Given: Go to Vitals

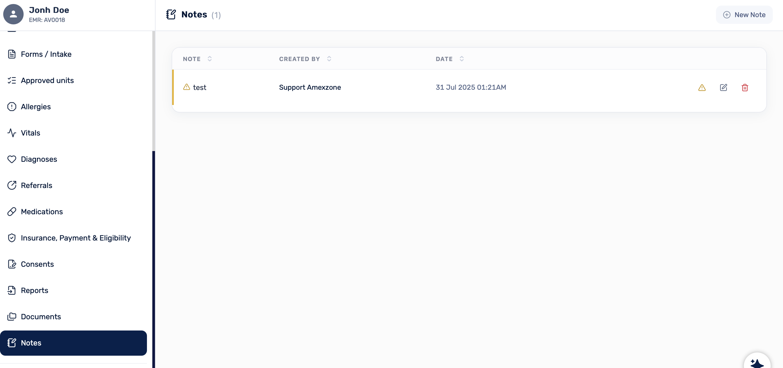Looking at the screenshot, I should (73, 133).
